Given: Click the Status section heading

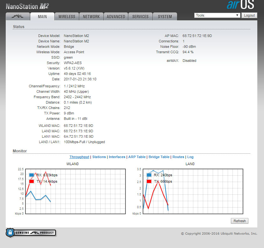Looking at the screenshot, I should pos(19,27).
